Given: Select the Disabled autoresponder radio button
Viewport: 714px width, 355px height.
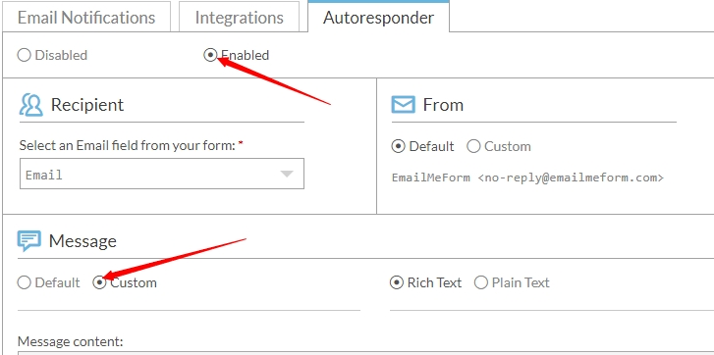Looking at the screenshot, I should click(x=24, y=56).
